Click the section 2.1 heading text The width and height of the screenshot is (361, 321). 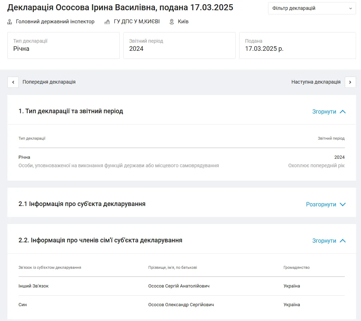[82, 204]
